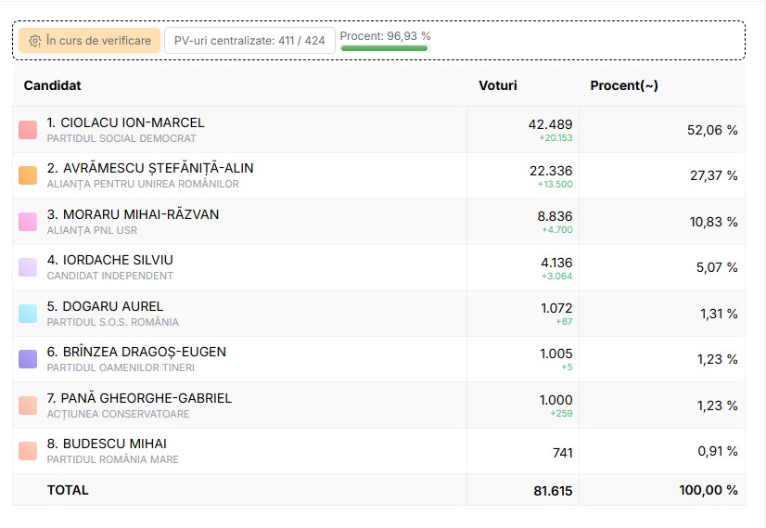
Task: Click the pink swatch for Moraru Mihai-Răzvan
Action: [x=28, y=222]
